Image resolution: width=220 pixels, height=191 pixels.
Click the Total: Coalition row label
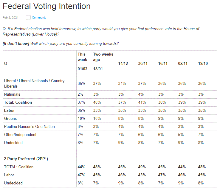pyautogui.click(x=18, y=103)
